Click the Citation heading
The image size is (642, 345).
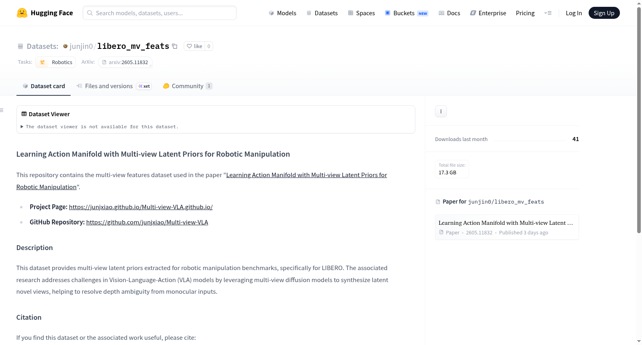pos(29,317)
